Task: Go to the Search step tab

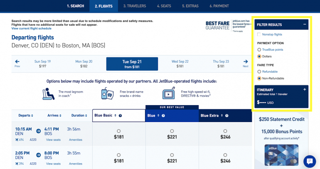Action: click(x=75, y=6)
